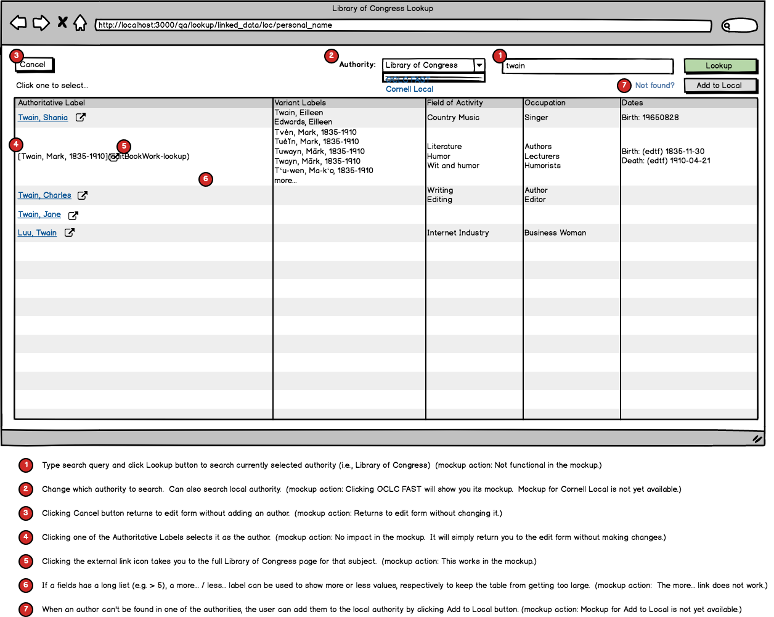Click the magnifier search box in browser bar

click(739, 25)
